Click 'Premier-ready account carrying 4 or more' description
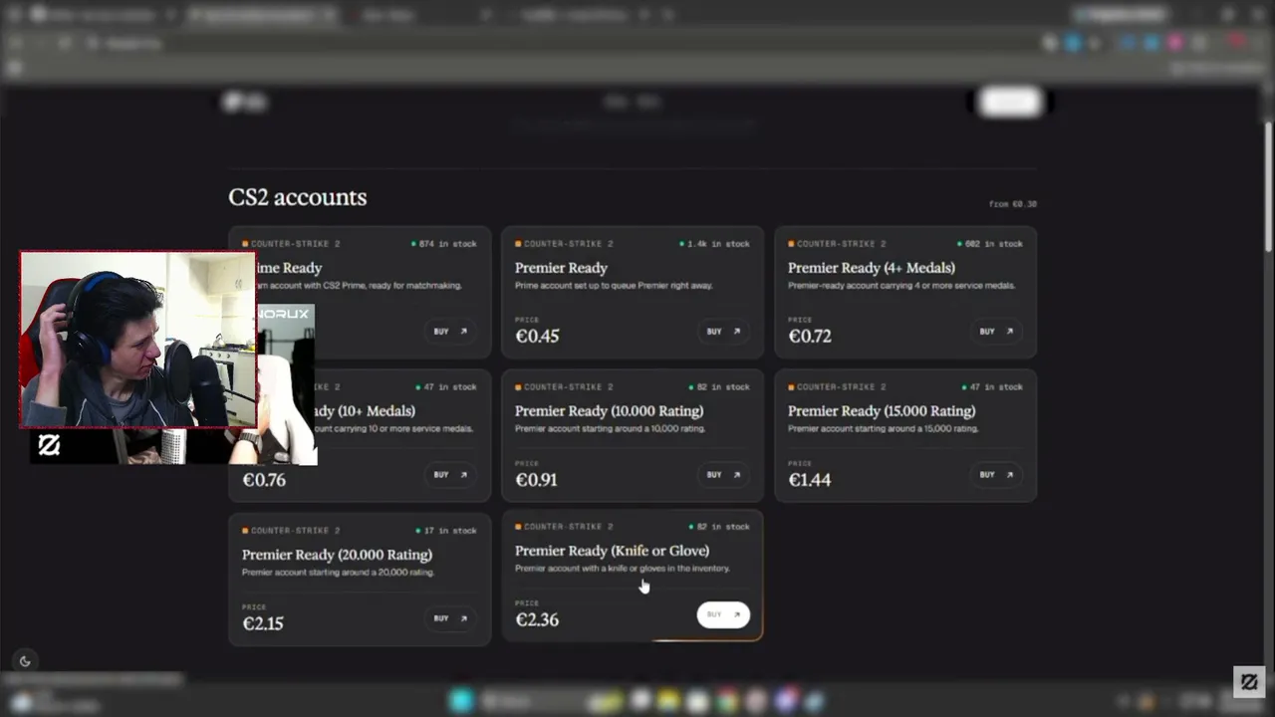The width and height of the screenshot is (1275, 717). [901, 286]
